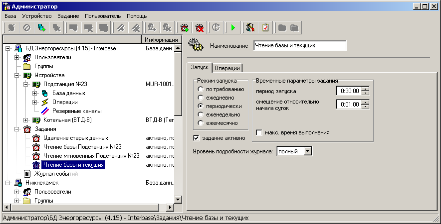This screenshot has height=224, width=441.
Task: Click the journal page icon beside Журнал событий
Action: coord(27,174)
